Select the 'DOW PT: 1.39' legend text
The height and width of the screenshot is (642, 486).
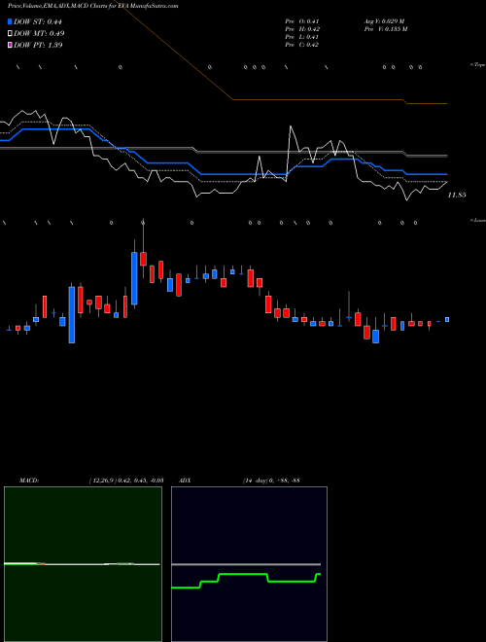click(38, 45)
